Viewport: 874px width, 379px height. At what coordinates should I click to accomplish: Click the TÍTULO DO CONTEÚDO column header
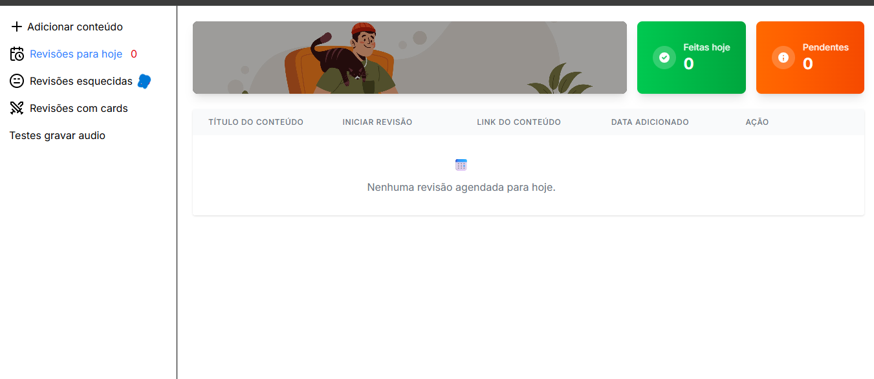tap(256, 122)
